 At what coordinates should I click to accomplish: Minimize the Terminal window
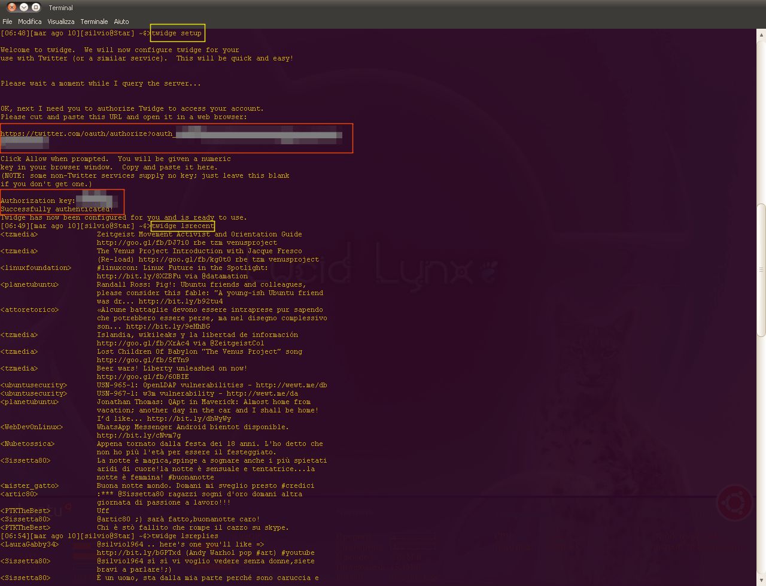point(24,7)
